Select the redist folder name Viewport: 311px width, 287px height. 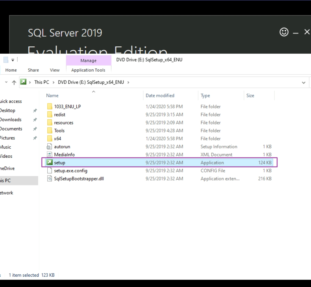pos(60,115)
